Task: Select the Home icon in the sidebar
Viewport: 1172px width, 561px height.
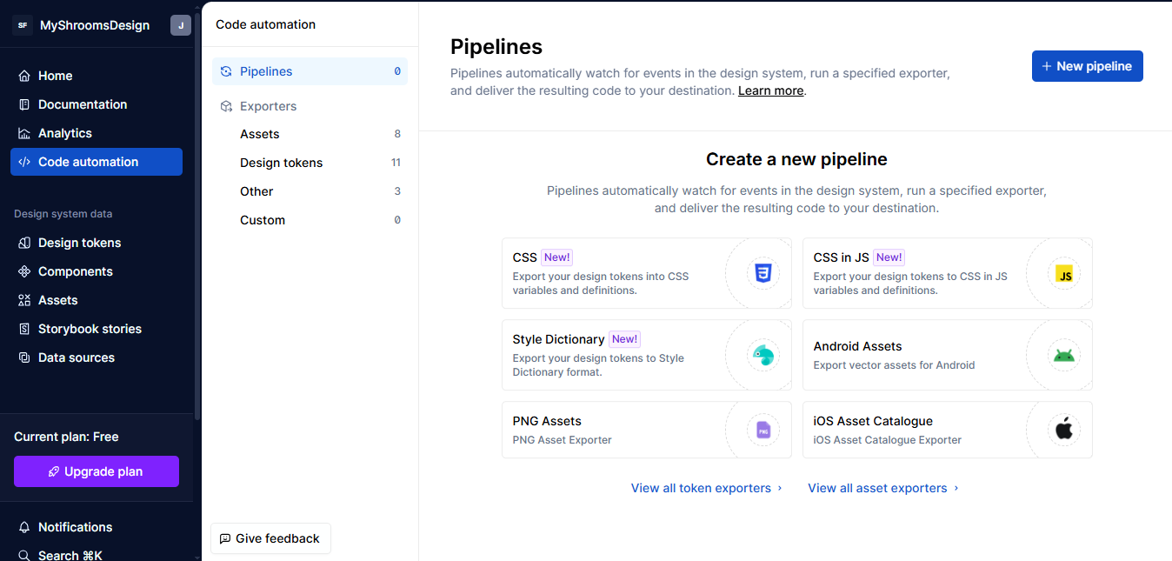Action: point(24,76)
